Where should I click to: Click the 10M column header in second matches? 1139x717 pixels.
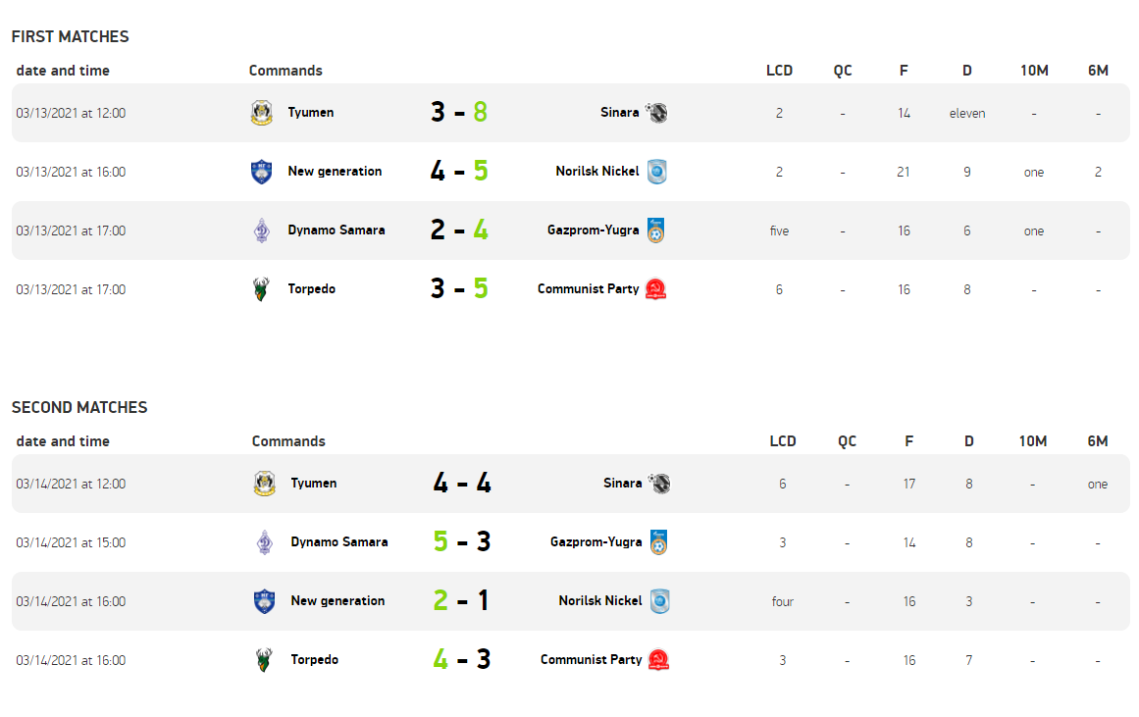click(1033, 441)
